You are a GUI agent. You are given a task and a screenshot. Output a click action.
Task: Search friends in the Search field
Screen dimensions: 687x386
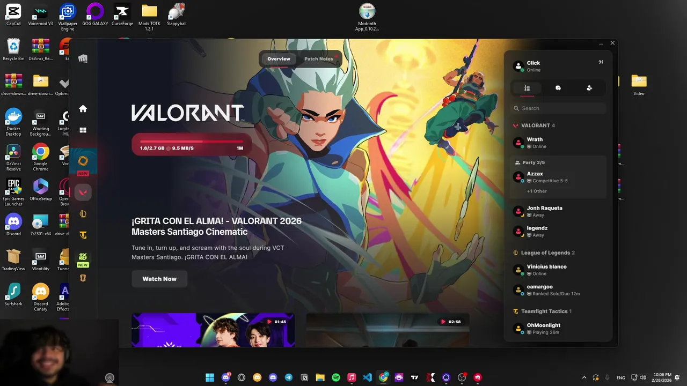[x=558, y=108]
